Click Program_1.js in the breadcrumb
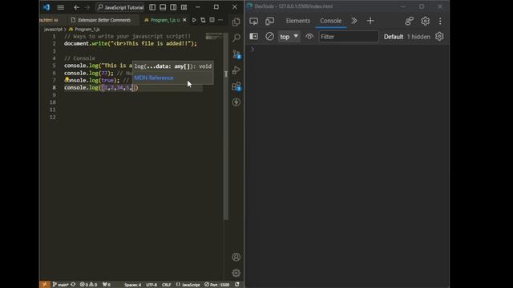The height and width of the screenshot is (288, 513). click(x=87, y=29)
